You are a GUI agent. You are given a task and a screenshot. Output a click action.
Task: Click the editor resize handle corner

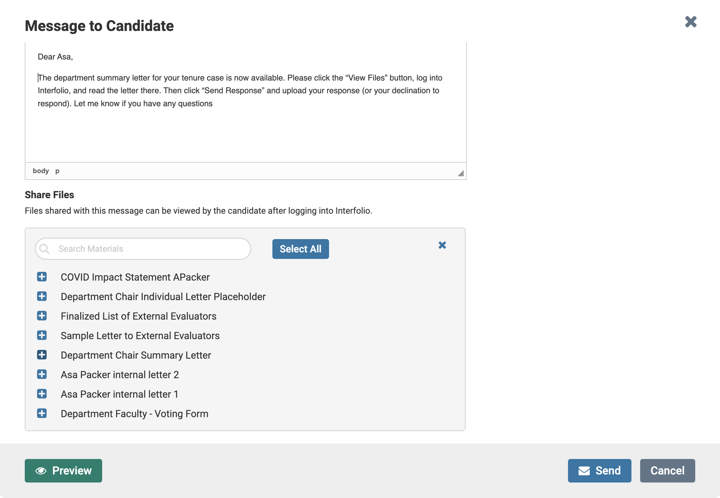[x=461, y=173]
